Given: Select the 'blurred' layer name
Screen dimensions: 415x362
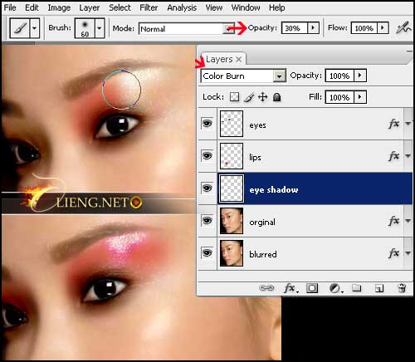Looking at the screenshot, I should [263, 254].
